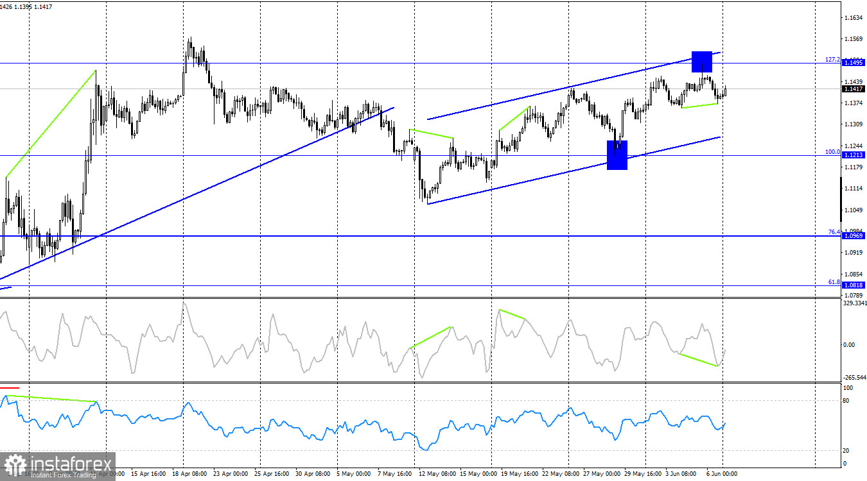Select the 6 Jun 00:00 time label

tap(722, 475)
